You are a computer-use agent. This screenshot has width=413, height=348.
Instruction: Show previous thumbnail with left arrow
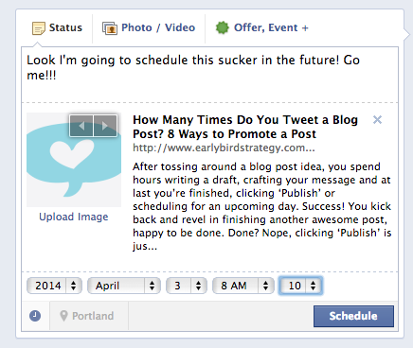coord(81,126)
